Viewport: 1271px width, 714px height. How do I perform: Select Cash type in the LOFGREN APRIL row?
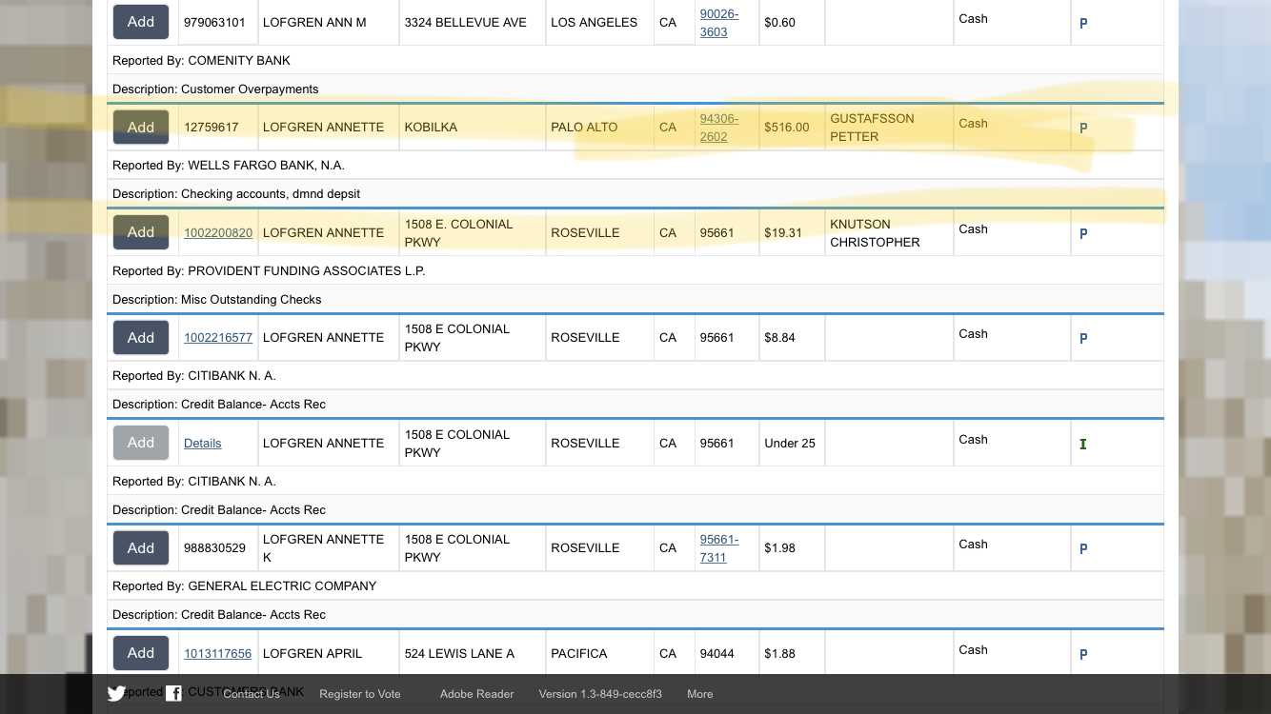[x=973, y=649]
